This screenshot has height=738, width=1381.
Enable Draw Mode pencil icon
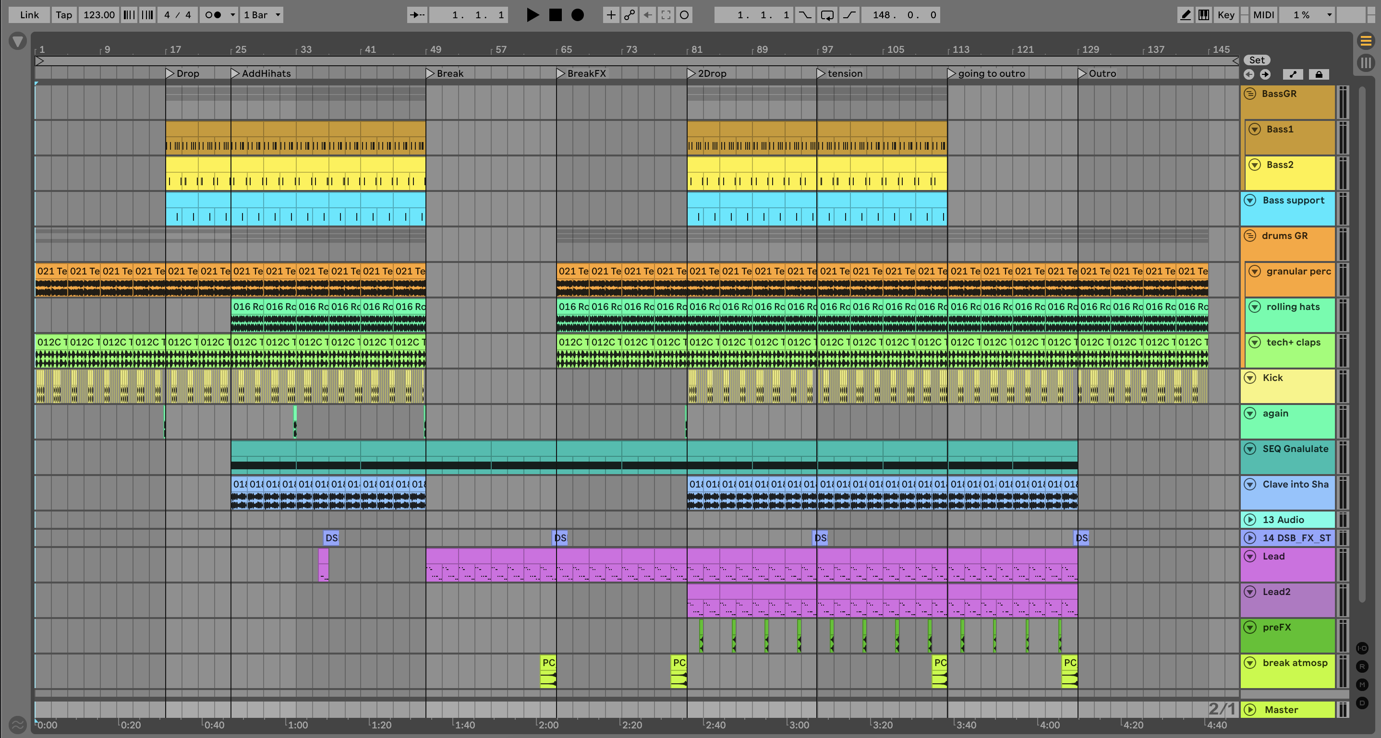coord(1185,15)
